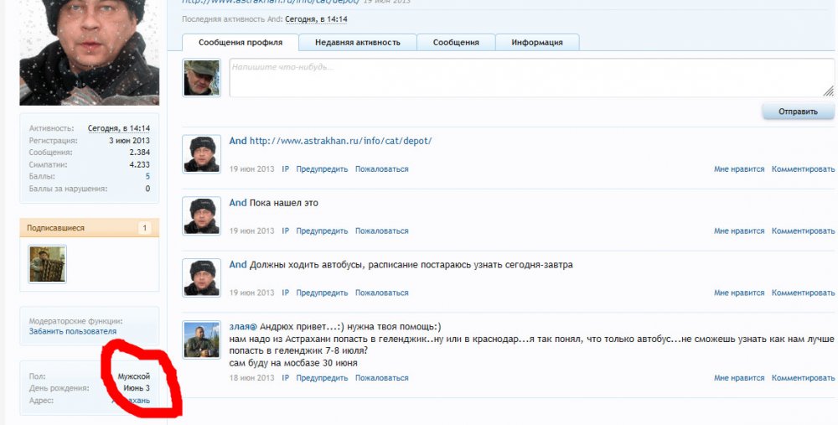
Task: Click the subscriber avatar thumbnail under Подписавшиеся
Action: (x=47, y=264)
